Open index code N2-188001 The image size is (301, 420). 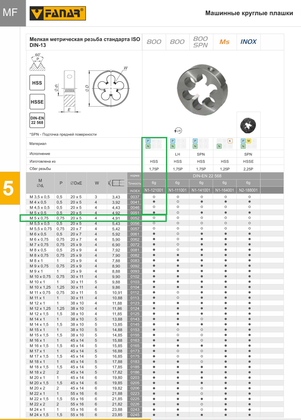[248, 190]
